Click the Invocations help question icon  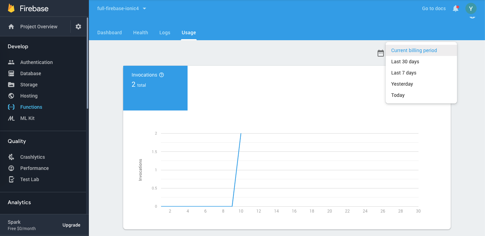pos(161,75)
